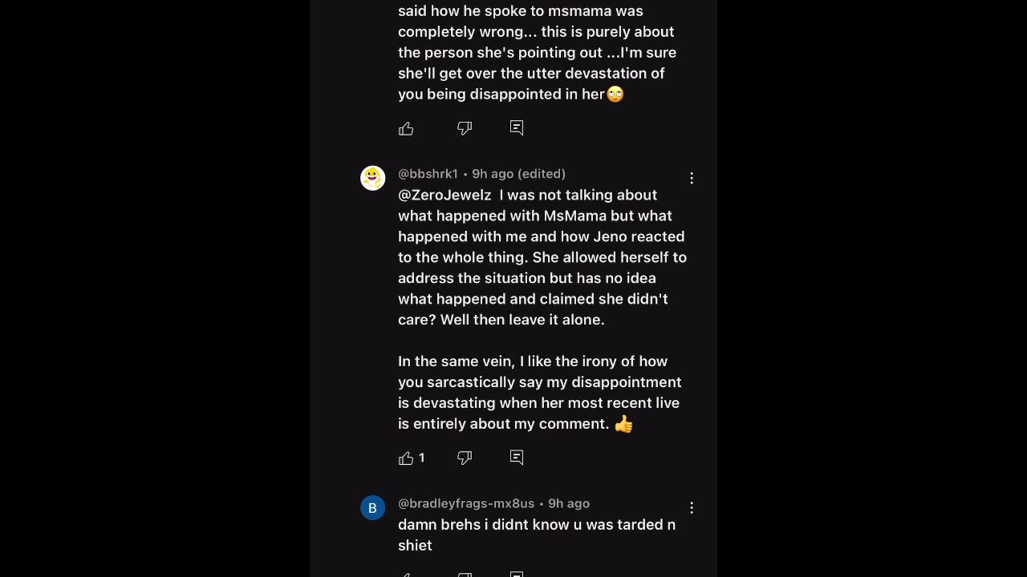
Task: Open the '9h ago' timestamp of bradleyfrags comment
Action: click(569, 503)
